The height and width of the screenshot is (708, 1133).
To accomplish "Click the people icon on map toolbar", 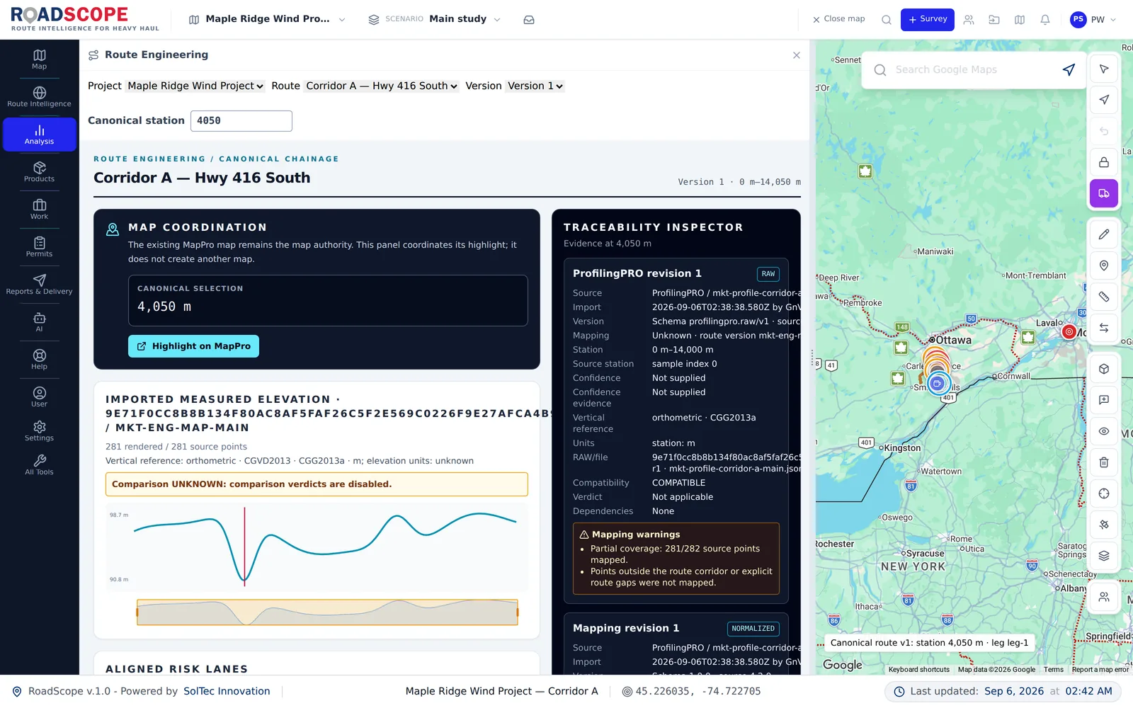I will (x=1104, y=597).
